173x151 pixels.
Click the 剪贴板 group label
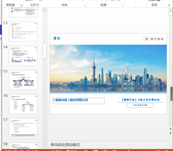pos(11,5)
